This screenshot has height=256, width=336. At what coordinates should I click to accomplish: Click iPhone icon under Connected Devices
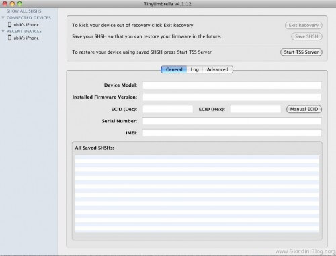(x=9, y=24)
